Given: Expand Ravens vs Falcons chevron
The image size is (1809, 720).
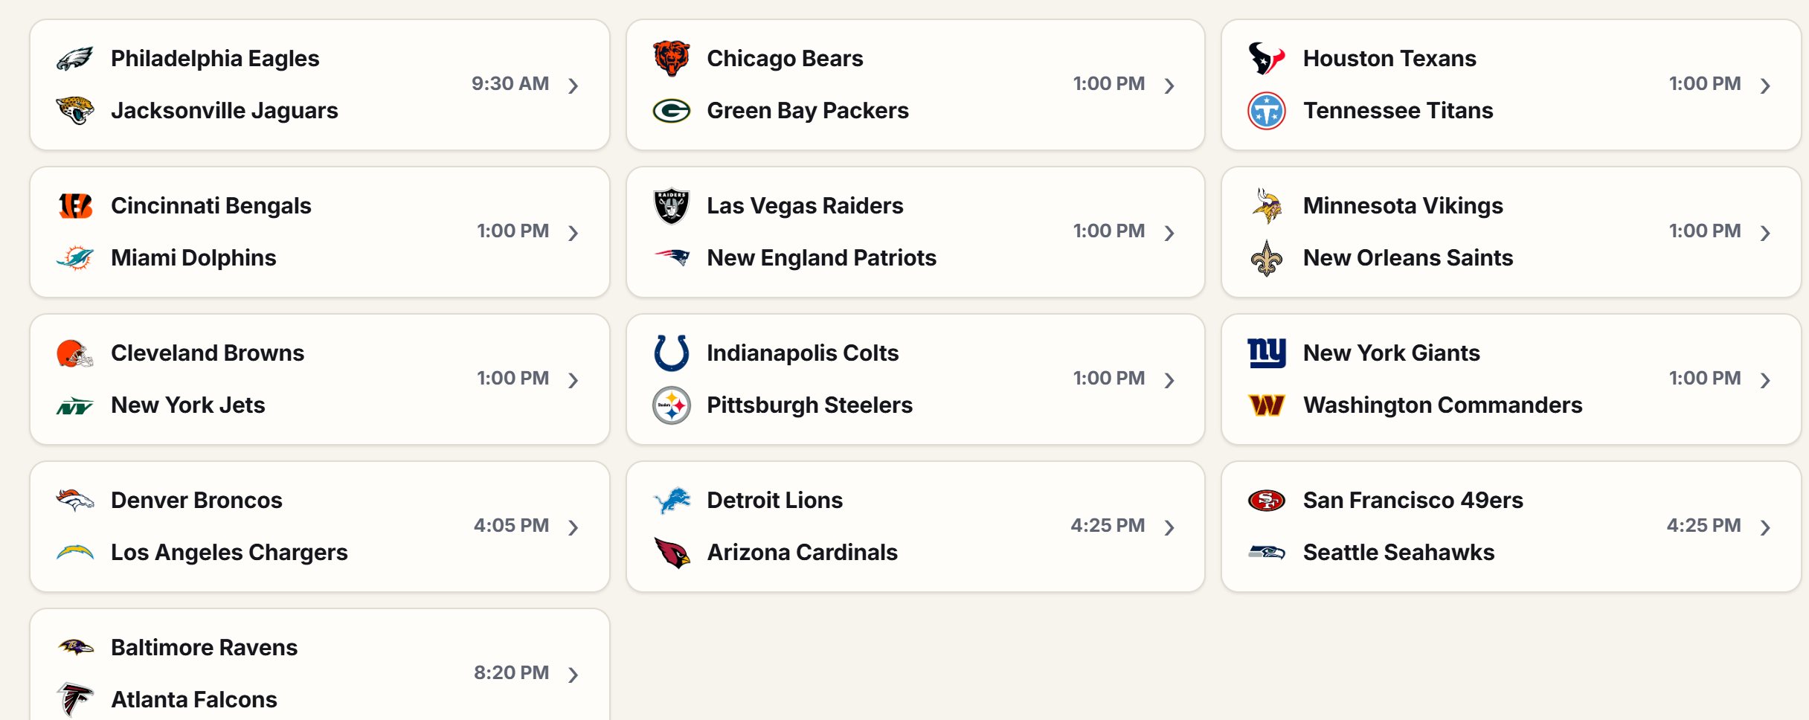Looking at the screenshot, I should (573, 675).
